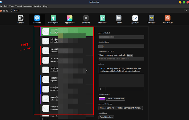
Task: Open the Help menu
Action: [45, 6]
